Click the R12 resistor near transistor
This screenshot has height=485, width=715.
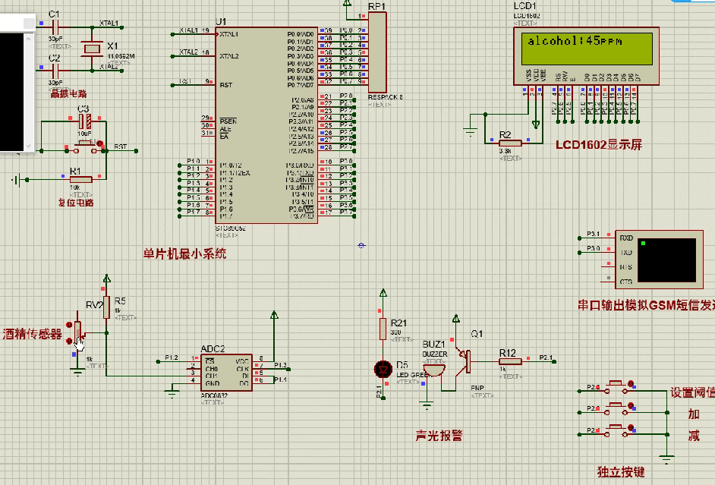click(x=510, y=363)
